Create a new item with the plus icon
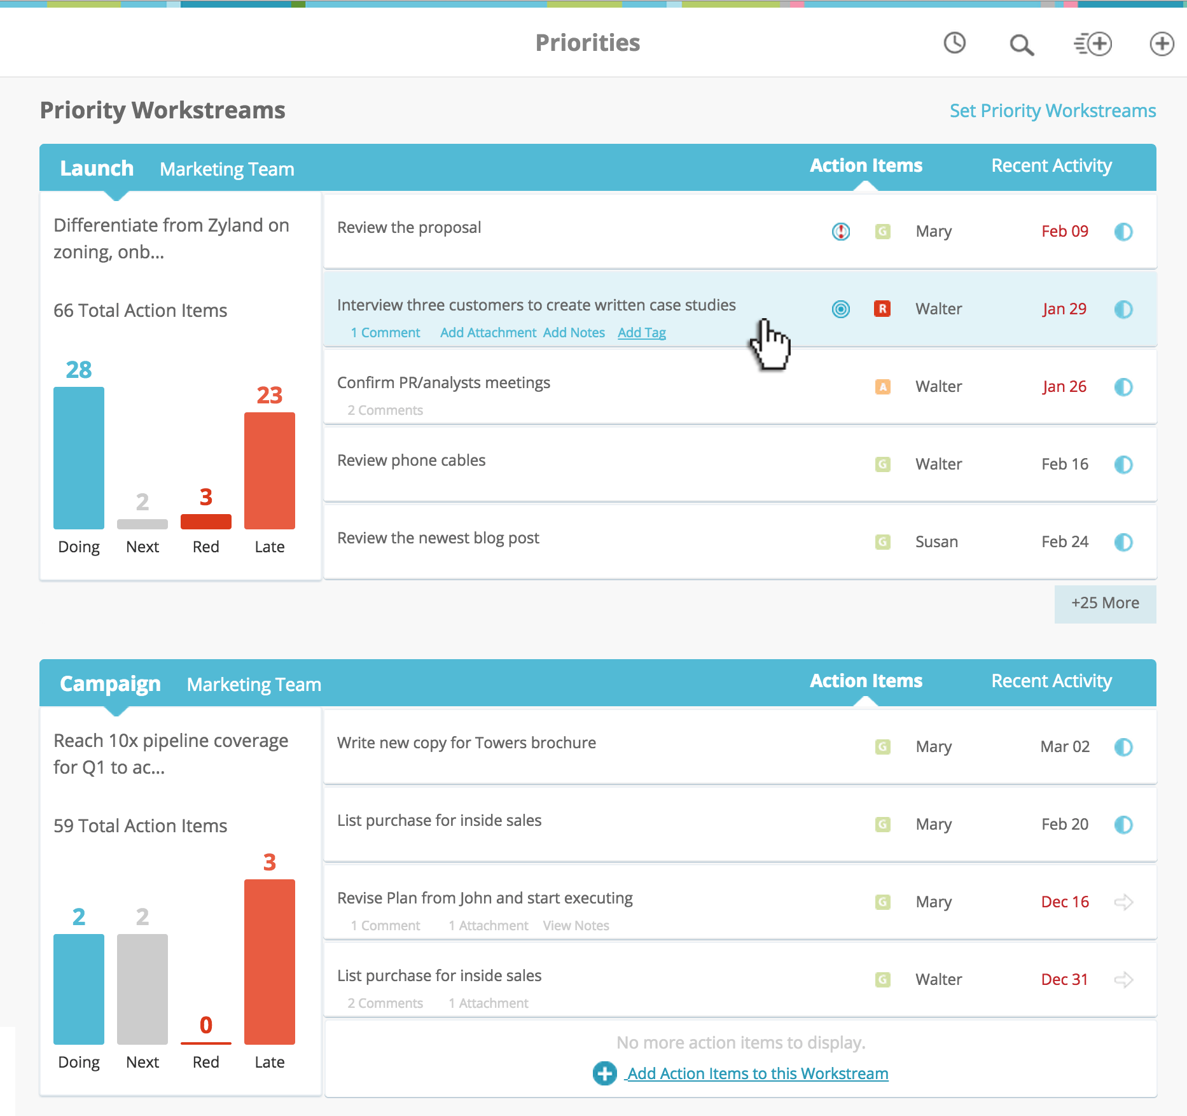This screenshot has height=1116, width=1187. [x=1163, y=44]
